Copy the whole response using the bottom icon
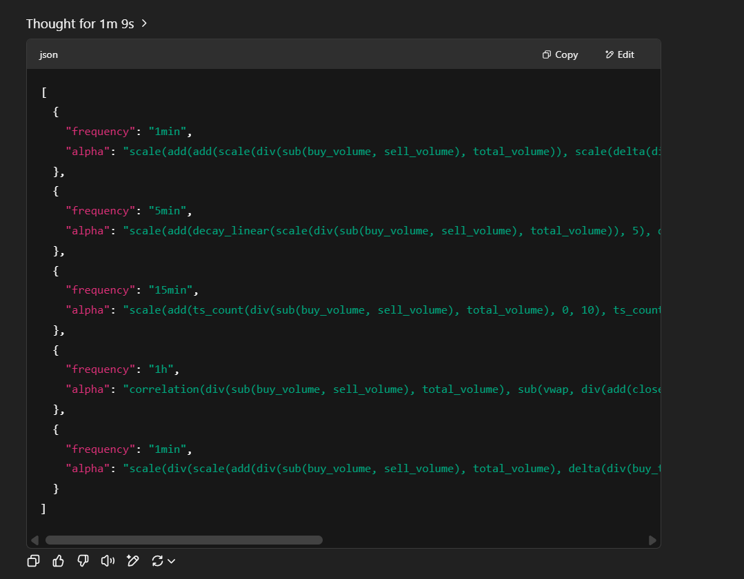The width and height of the screenshot is (744, 579). pyautogui.click(x=33, y=561)
